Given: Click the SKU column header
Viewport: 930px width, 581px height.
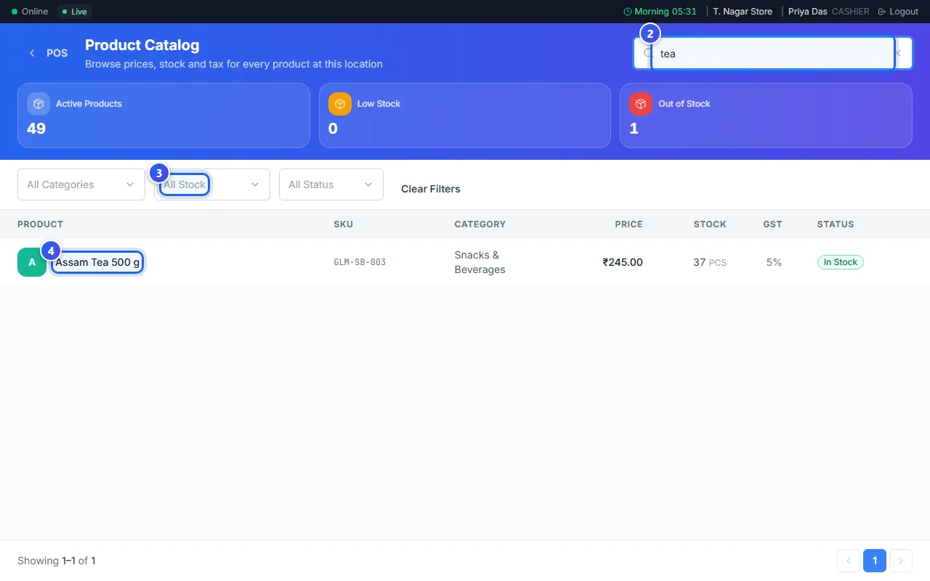Looking at the screenshot, I should point(344,224).
